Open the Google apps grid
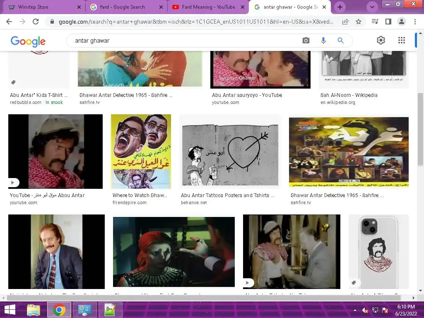The width and height of the screenshot is (424, 318). point(402,40)
